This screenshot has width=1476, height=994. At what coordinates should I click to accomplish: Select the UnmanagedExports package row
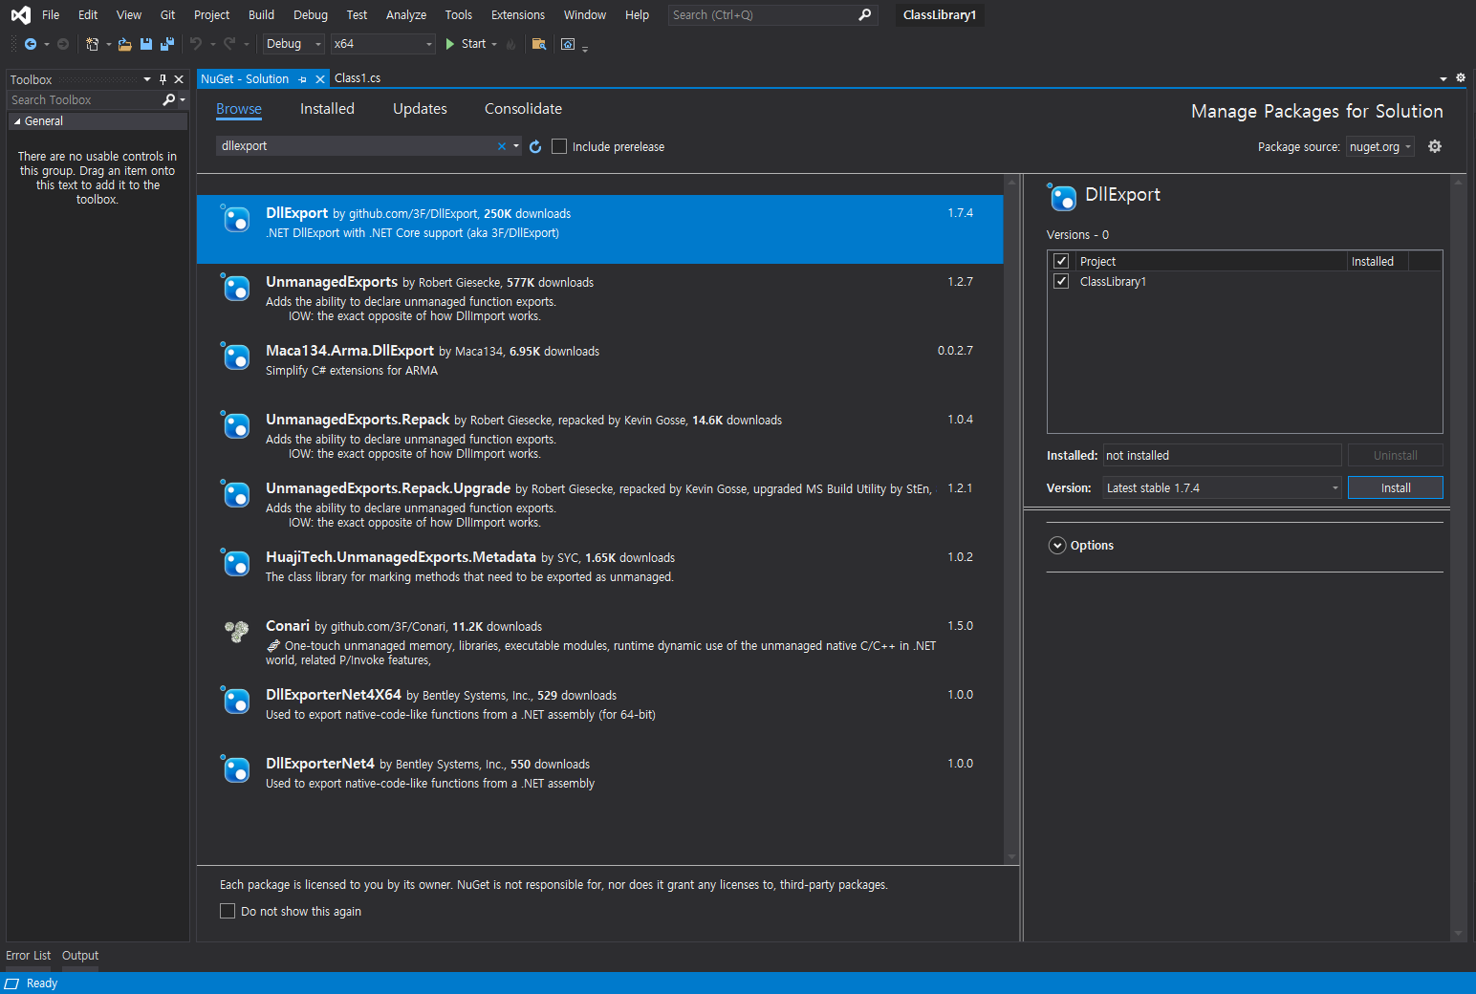599,298
